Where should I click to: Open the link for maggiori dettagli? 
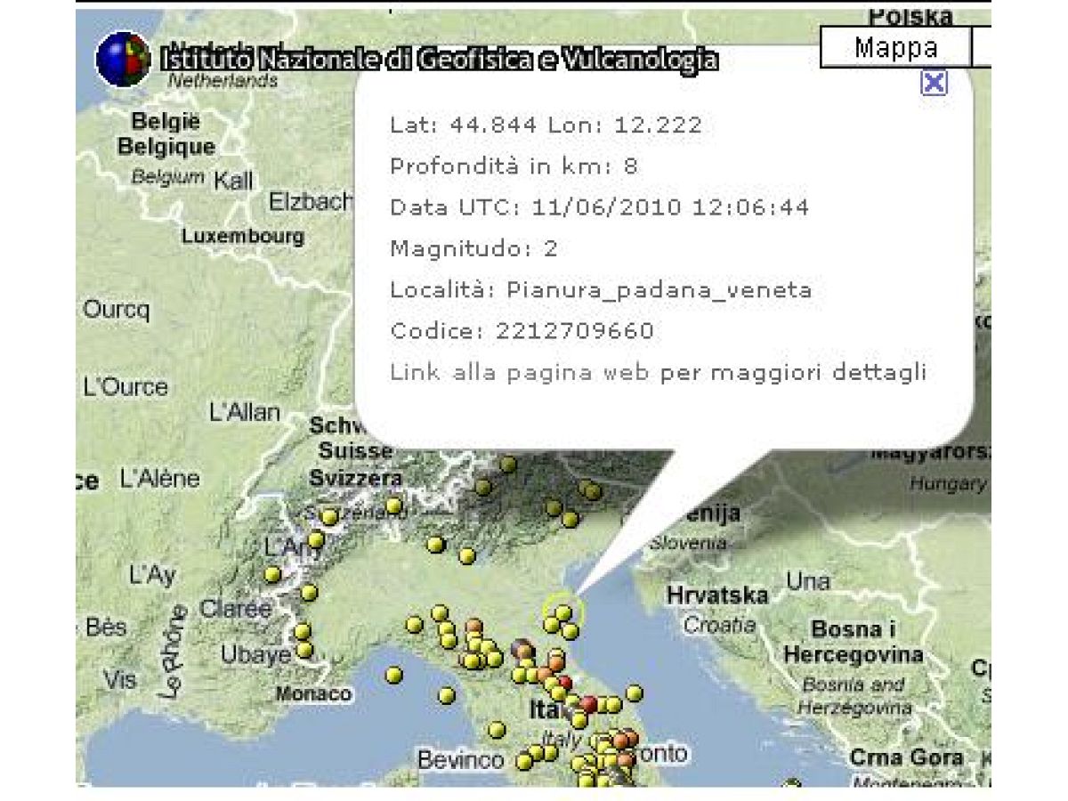(658, 372)
